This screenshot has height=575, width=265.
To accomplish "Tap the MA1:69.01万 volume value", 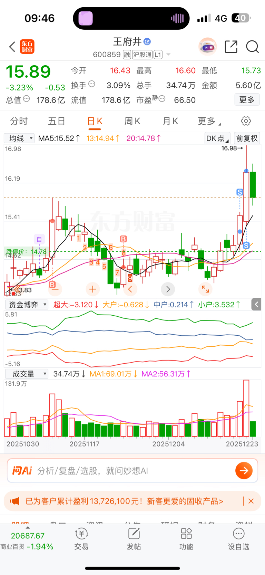I will click(x=114, y=374).
